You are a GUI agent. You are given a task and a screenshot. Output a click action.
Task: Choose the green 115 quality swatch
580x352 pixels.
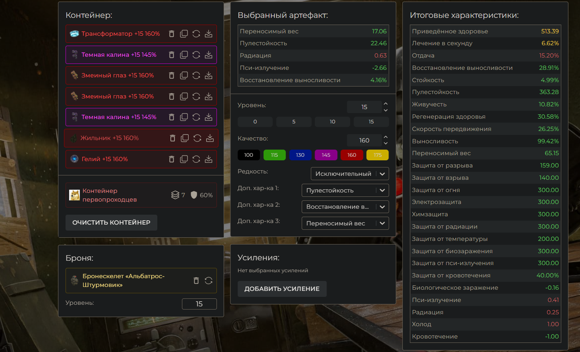275,155
